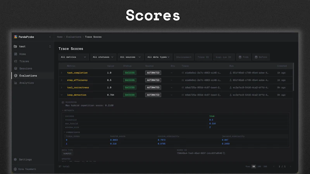The image size is (310, 174).
Task: Set rows per page to 200
Action: pos(265,167)
